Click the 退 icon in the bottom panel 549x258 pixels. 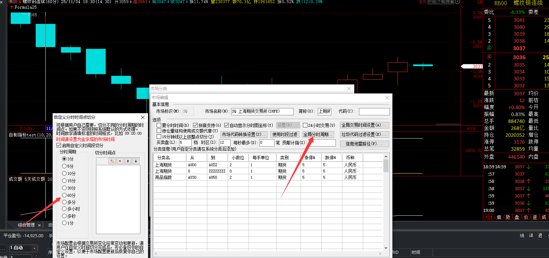tap(540, 235)
